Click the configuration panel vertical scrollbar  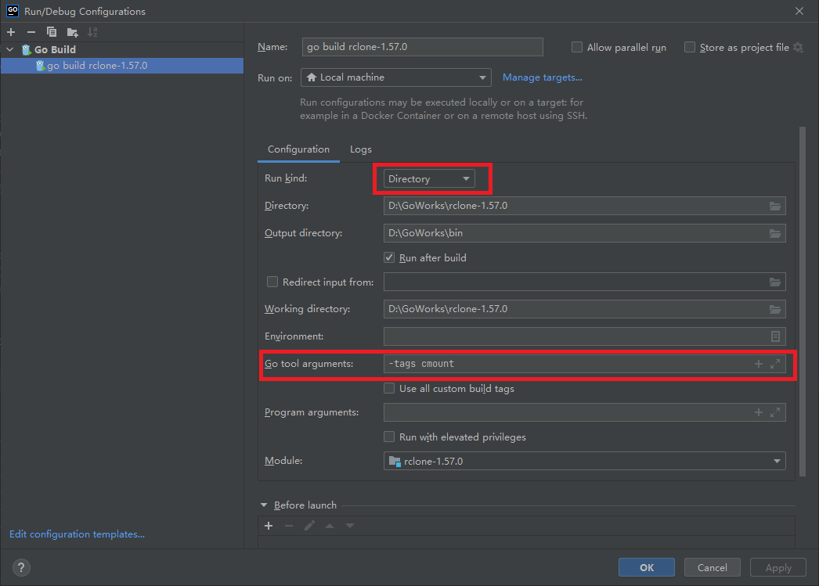point(803,302)
